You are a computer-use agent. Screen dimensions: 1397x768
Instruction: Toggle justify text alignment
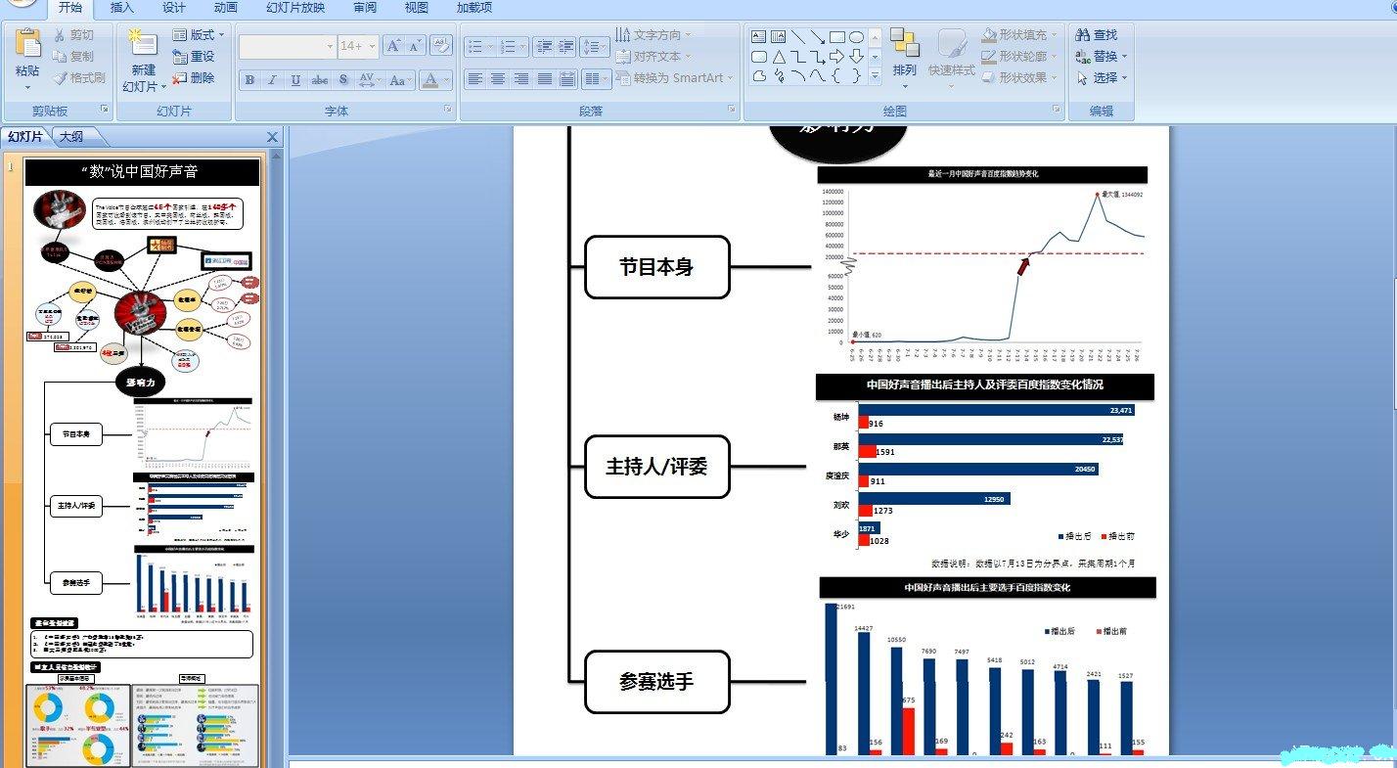click(545, 79)
